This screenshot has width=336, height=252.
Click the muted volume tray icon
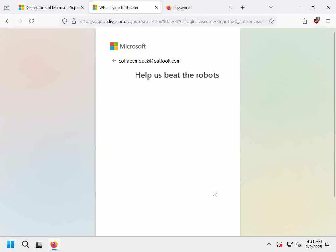(x=298, y=244)
